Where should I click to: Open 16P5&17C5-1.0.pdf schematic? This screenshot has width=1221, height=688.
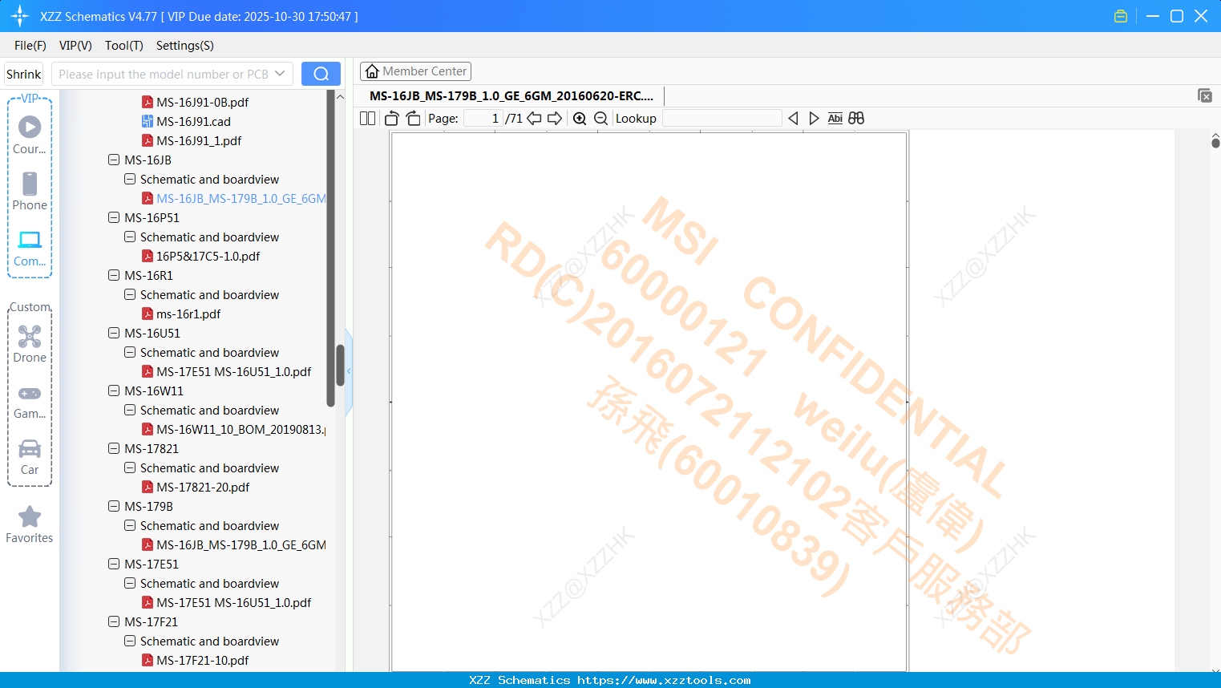coord(201,257)
